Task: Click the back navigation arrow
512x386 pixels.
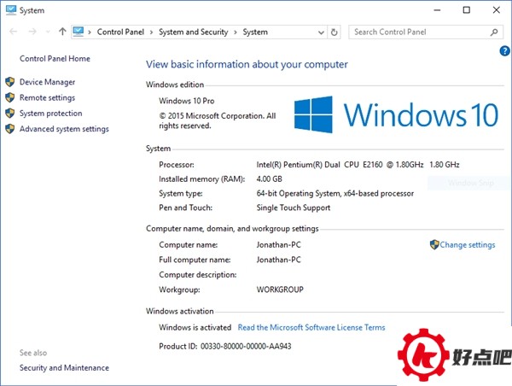Action: pos(14,32)
